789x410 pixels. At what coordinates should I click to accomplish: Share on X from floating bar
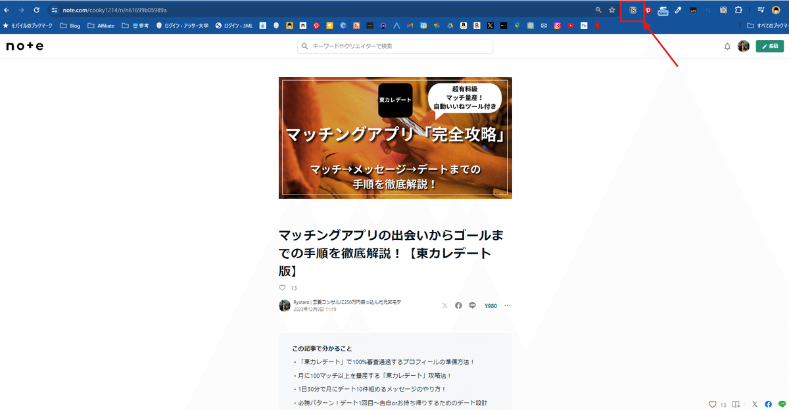(754, 404)
